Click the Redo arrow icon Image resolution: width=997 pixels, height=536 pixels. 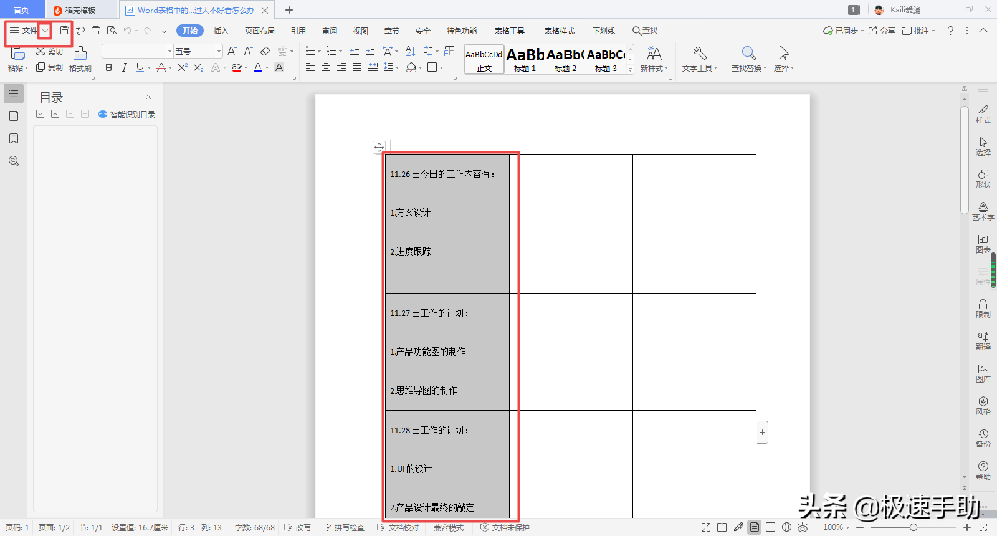point(148,30)
